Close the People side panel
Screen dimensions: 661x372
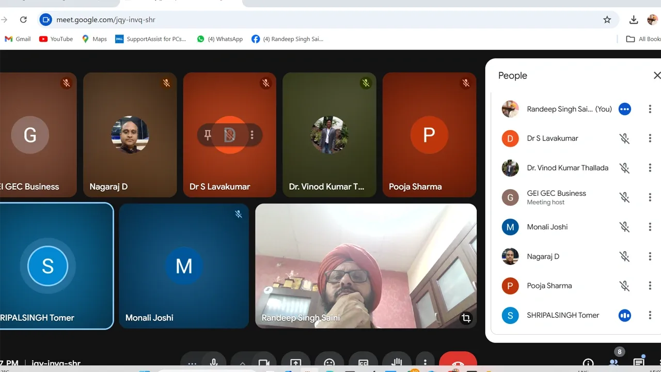(x=657, y=75)
